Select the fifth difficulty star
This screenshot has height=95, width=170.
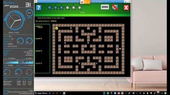coord(74,8)
